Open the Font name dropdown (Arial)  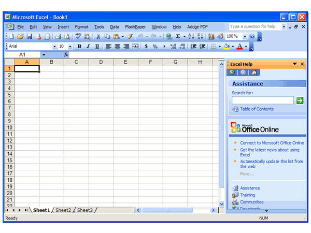[x=54, y=47]
